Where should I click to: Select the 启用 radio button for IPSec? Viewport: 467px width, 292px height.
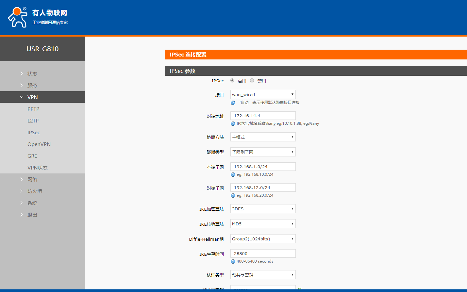232,80
